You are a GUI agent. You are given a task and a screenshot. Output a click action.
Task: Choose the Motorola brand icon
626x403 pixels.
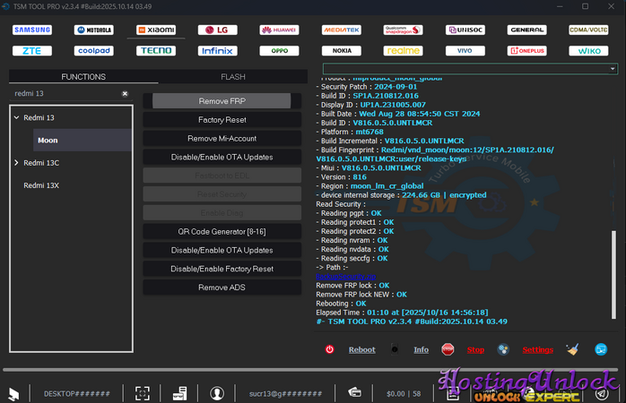click(x=94, y=30)
